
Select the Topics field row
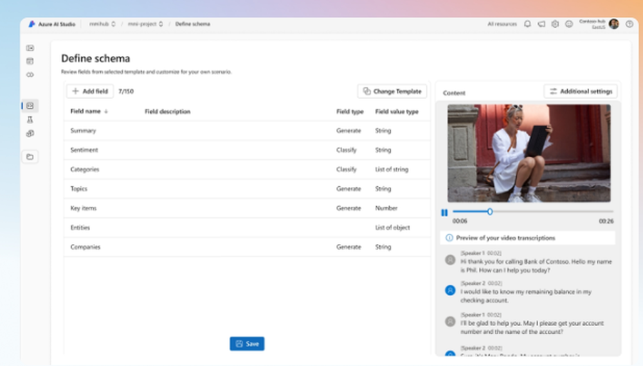click(x=248, y=189)
